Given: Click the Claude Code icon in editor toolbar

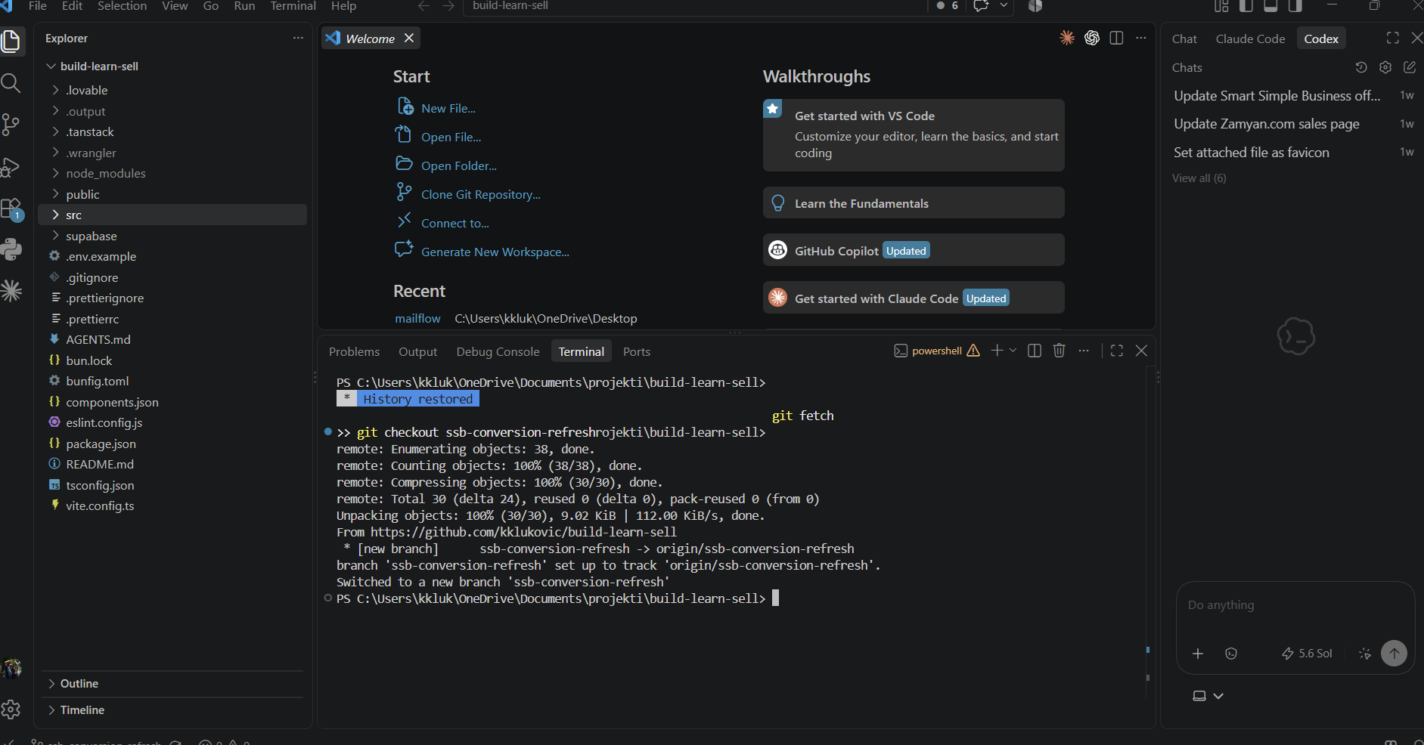Looking at the screenshot, I should coord(1067,38).
